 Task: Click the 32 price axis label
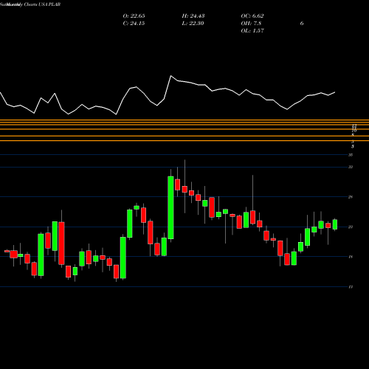pos(351,167)
